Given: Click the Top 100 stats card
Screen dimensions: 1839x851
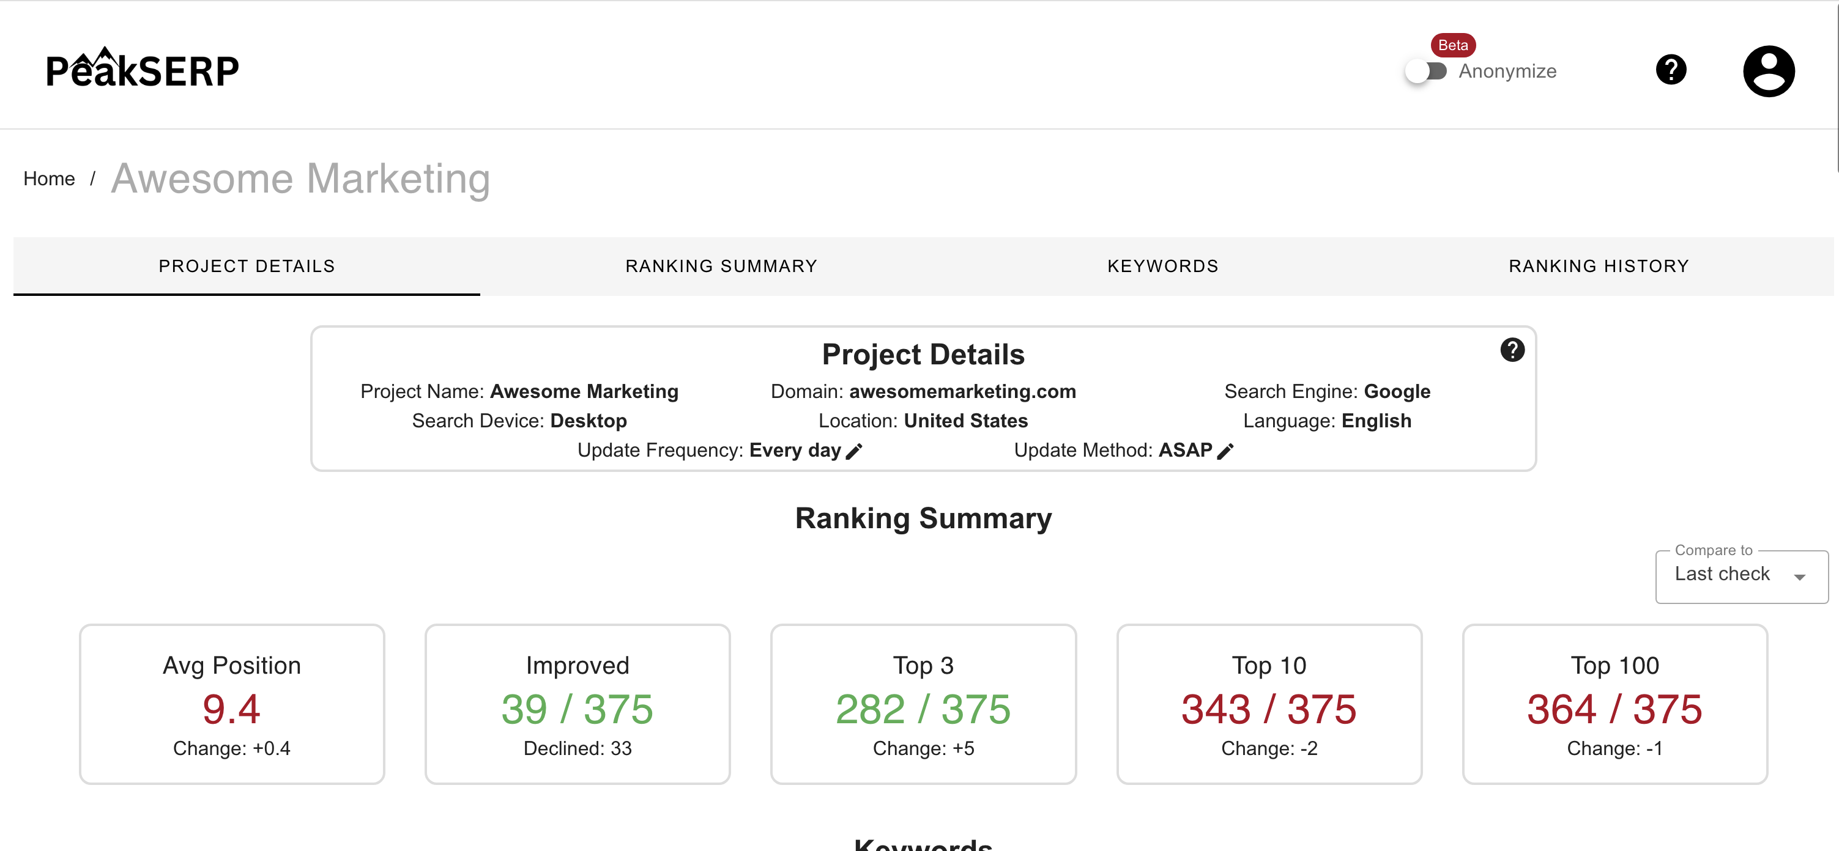Looking at the screenshot, I should point(1614,704).
